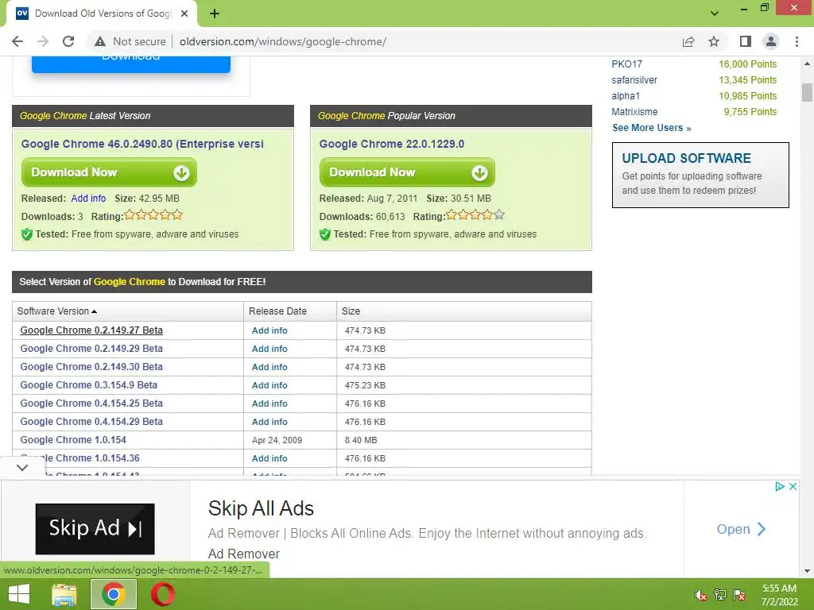Open Google Chrome 22.0.1229.0 title link

point(391,144)
